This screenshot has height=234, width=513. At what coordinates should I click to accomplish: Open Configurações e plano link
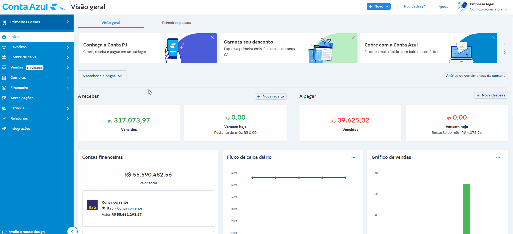488,9
